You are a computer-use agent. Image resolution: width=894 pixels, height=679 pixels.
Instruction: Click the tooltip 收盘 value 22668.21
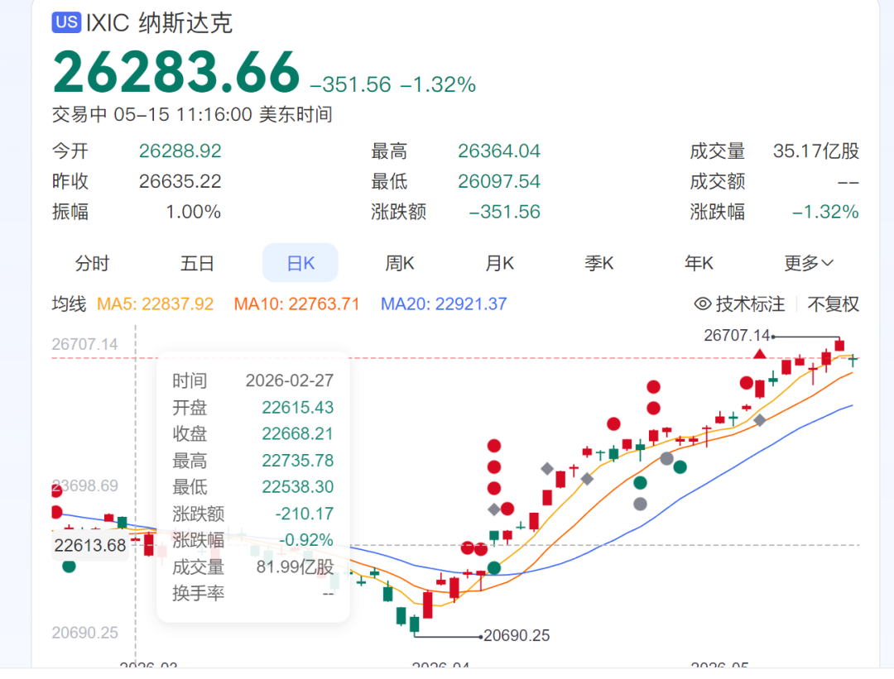[x=298, y=433]
